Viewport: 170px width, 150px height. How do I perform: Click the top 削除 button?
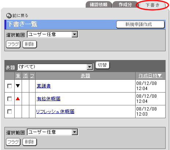tap(30, 44)
